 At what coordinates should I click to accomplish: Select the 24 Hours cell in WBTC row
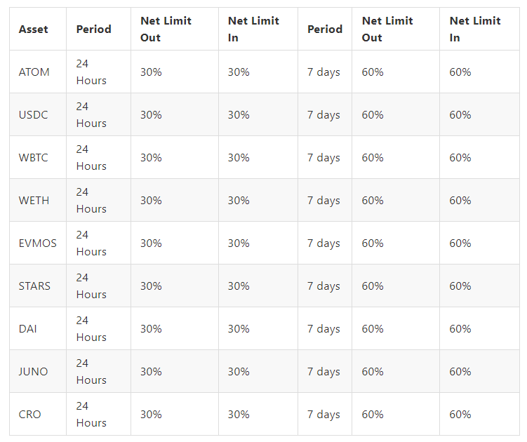point(92,158)
